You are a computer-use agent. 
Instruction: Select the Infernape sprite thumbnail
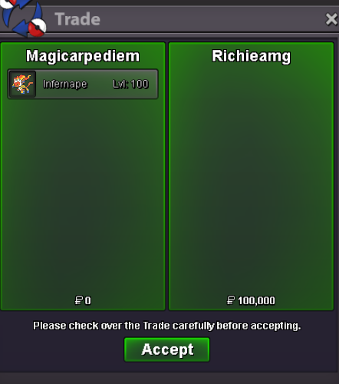pyautogui.click(x=22, y=84)
